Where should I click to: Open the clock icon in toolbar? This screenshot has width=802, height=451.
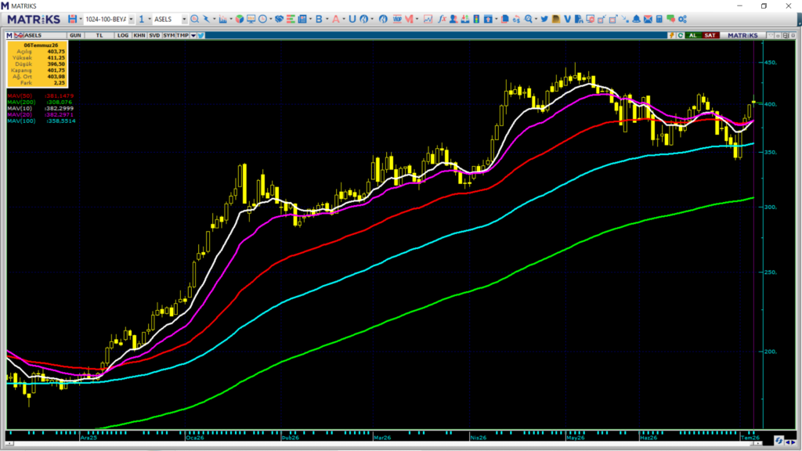[x=263, y=19]
